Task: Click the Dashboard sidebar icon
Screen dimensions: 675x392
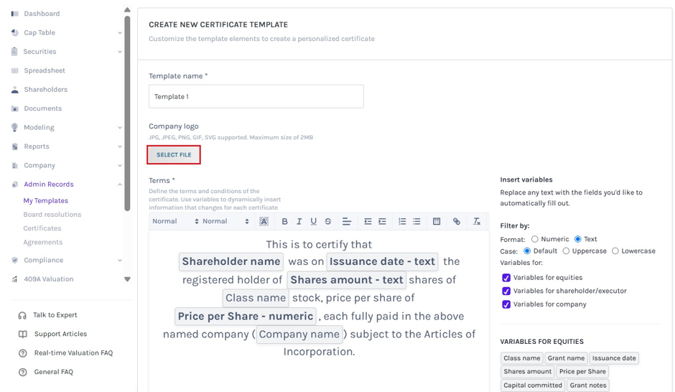Action: (14, 14)
